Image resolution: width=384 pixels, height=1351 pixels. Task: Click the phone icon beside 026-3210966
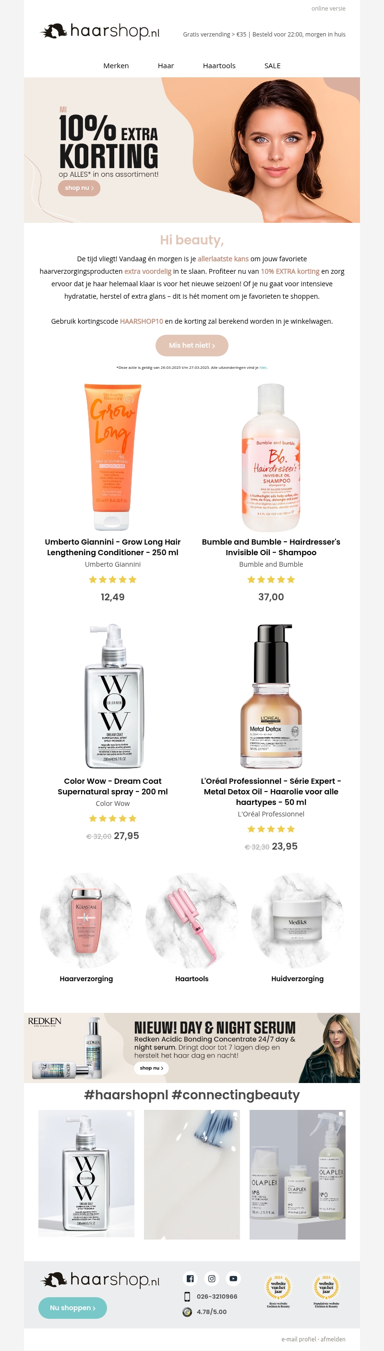(187, 1296)
